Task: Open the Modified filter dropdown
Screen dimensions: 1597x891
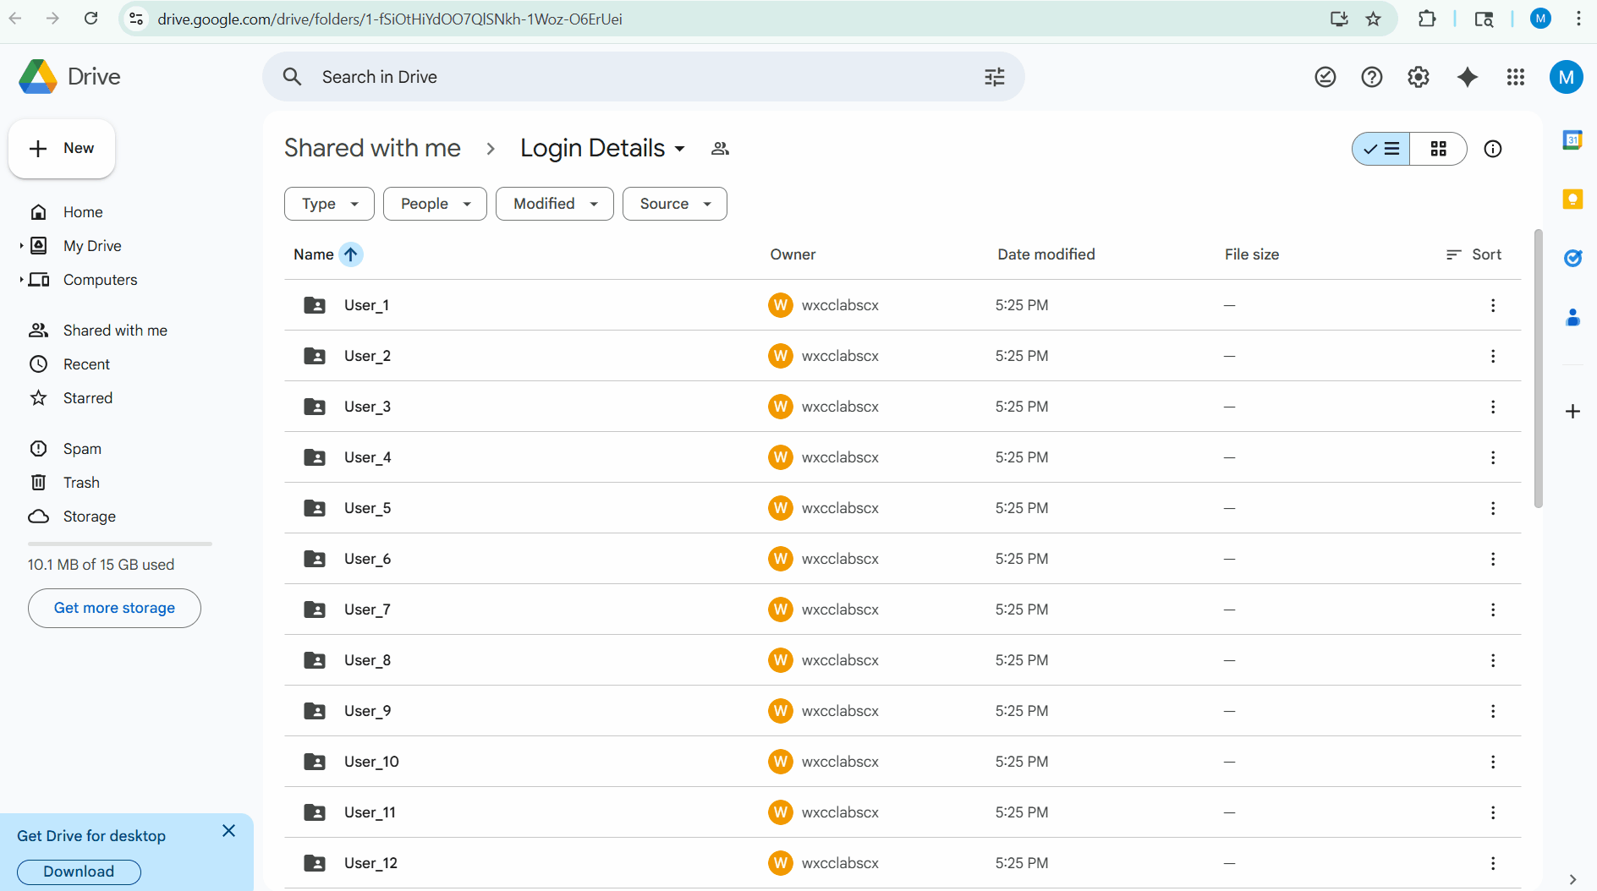Action: (x=554, y=204)
